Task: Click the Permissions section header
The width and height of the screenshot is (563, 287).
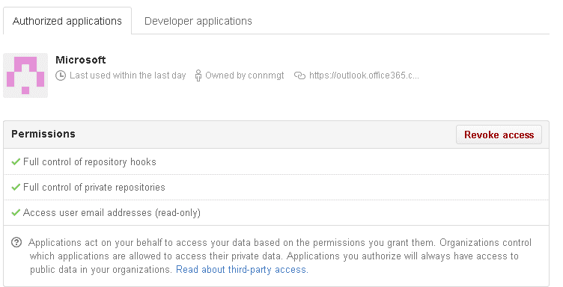Action: 43,134
